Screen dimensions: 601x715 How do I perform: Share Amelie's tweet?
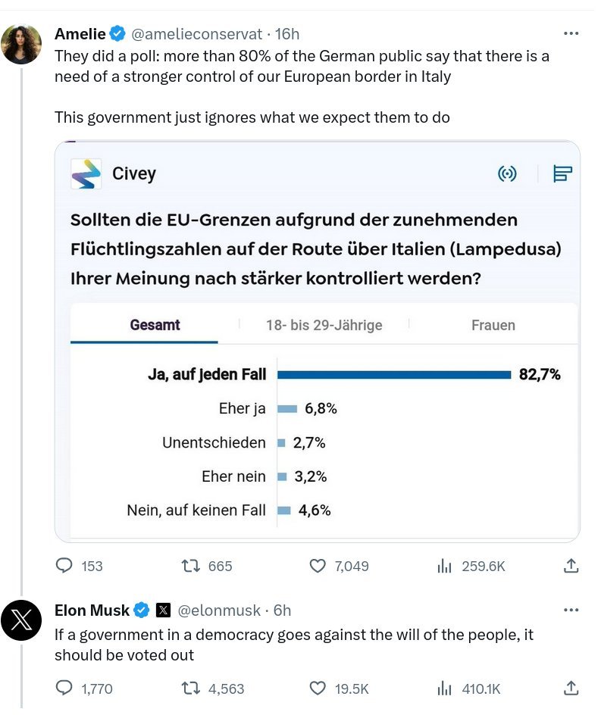point(571,566)
